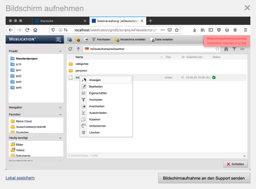Select the tp41 project folder

[x=16, y=70]
